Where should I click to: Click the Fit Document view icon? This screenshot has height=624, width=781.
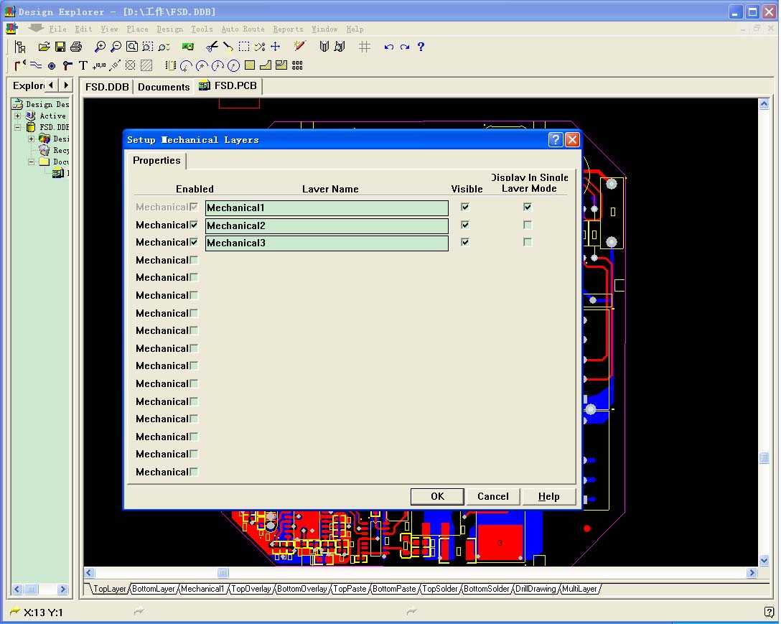[x=132, y=47]
